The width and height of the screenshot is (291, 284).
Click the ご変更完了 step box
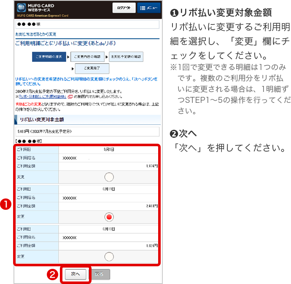click(92, 68)
